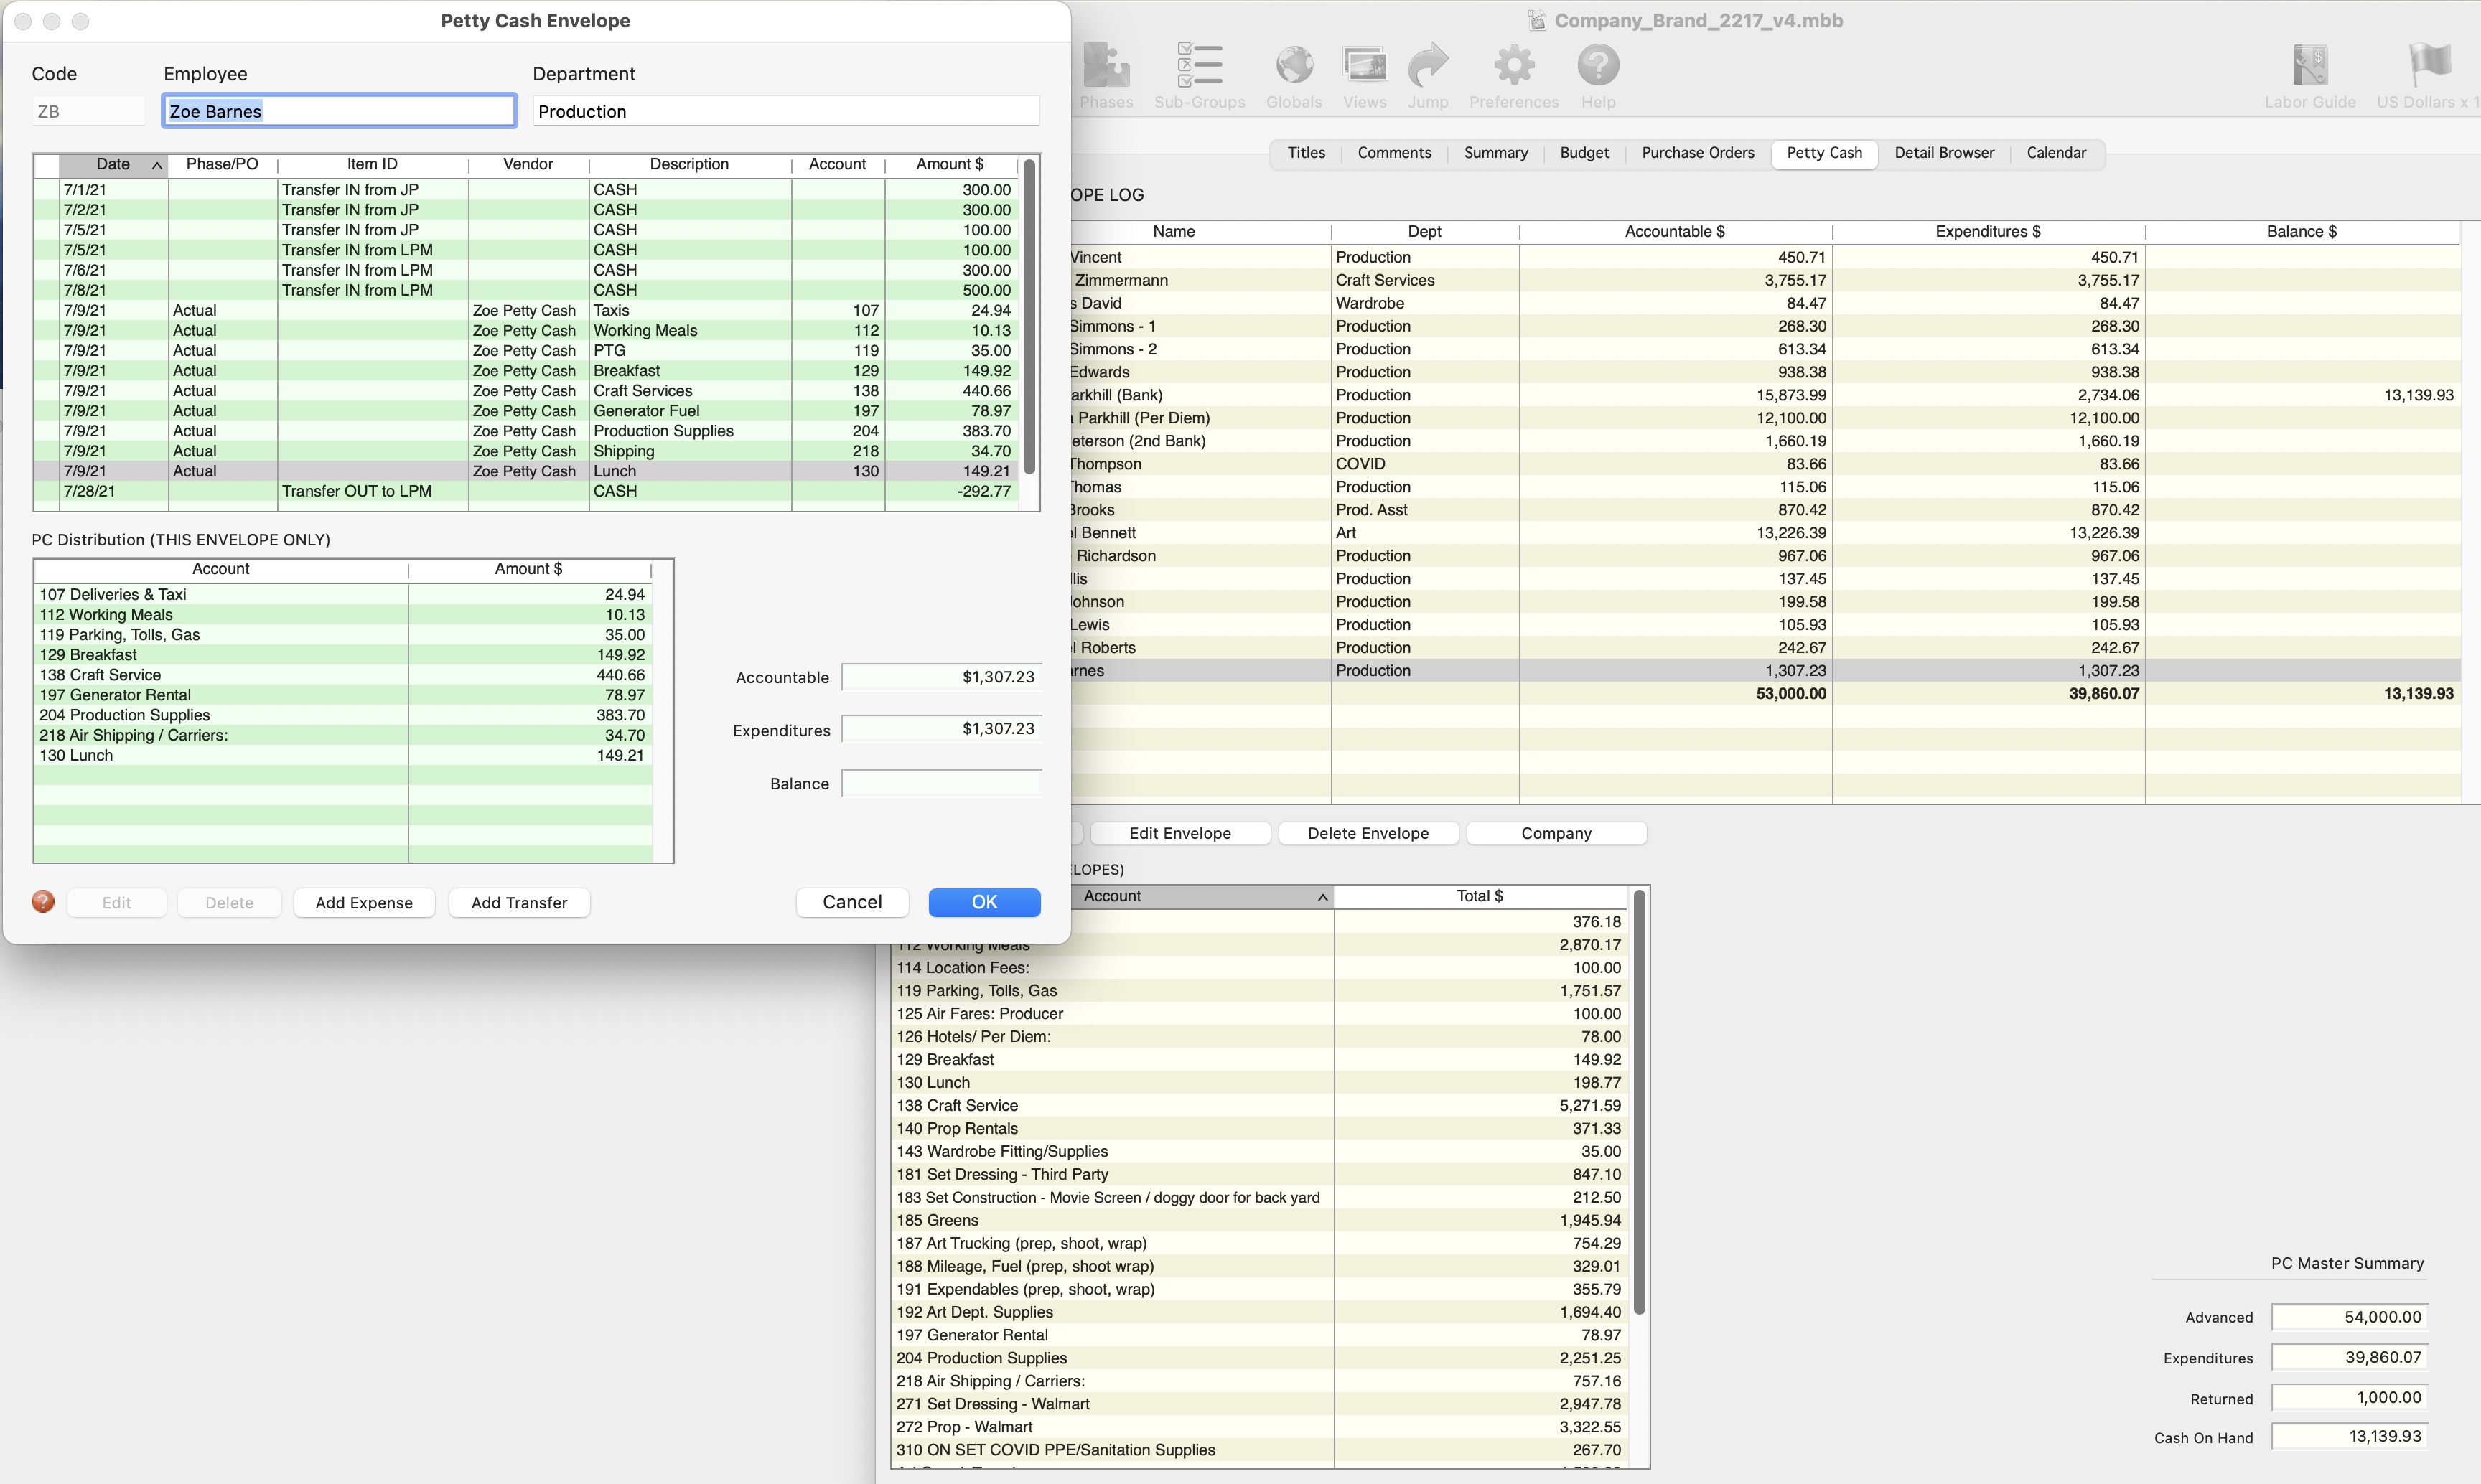The width and height of the screenshot is (2481, 1484).
Task: Cancel the Petty Cash Envelope dialog
Action: click(x=852, y=902)
